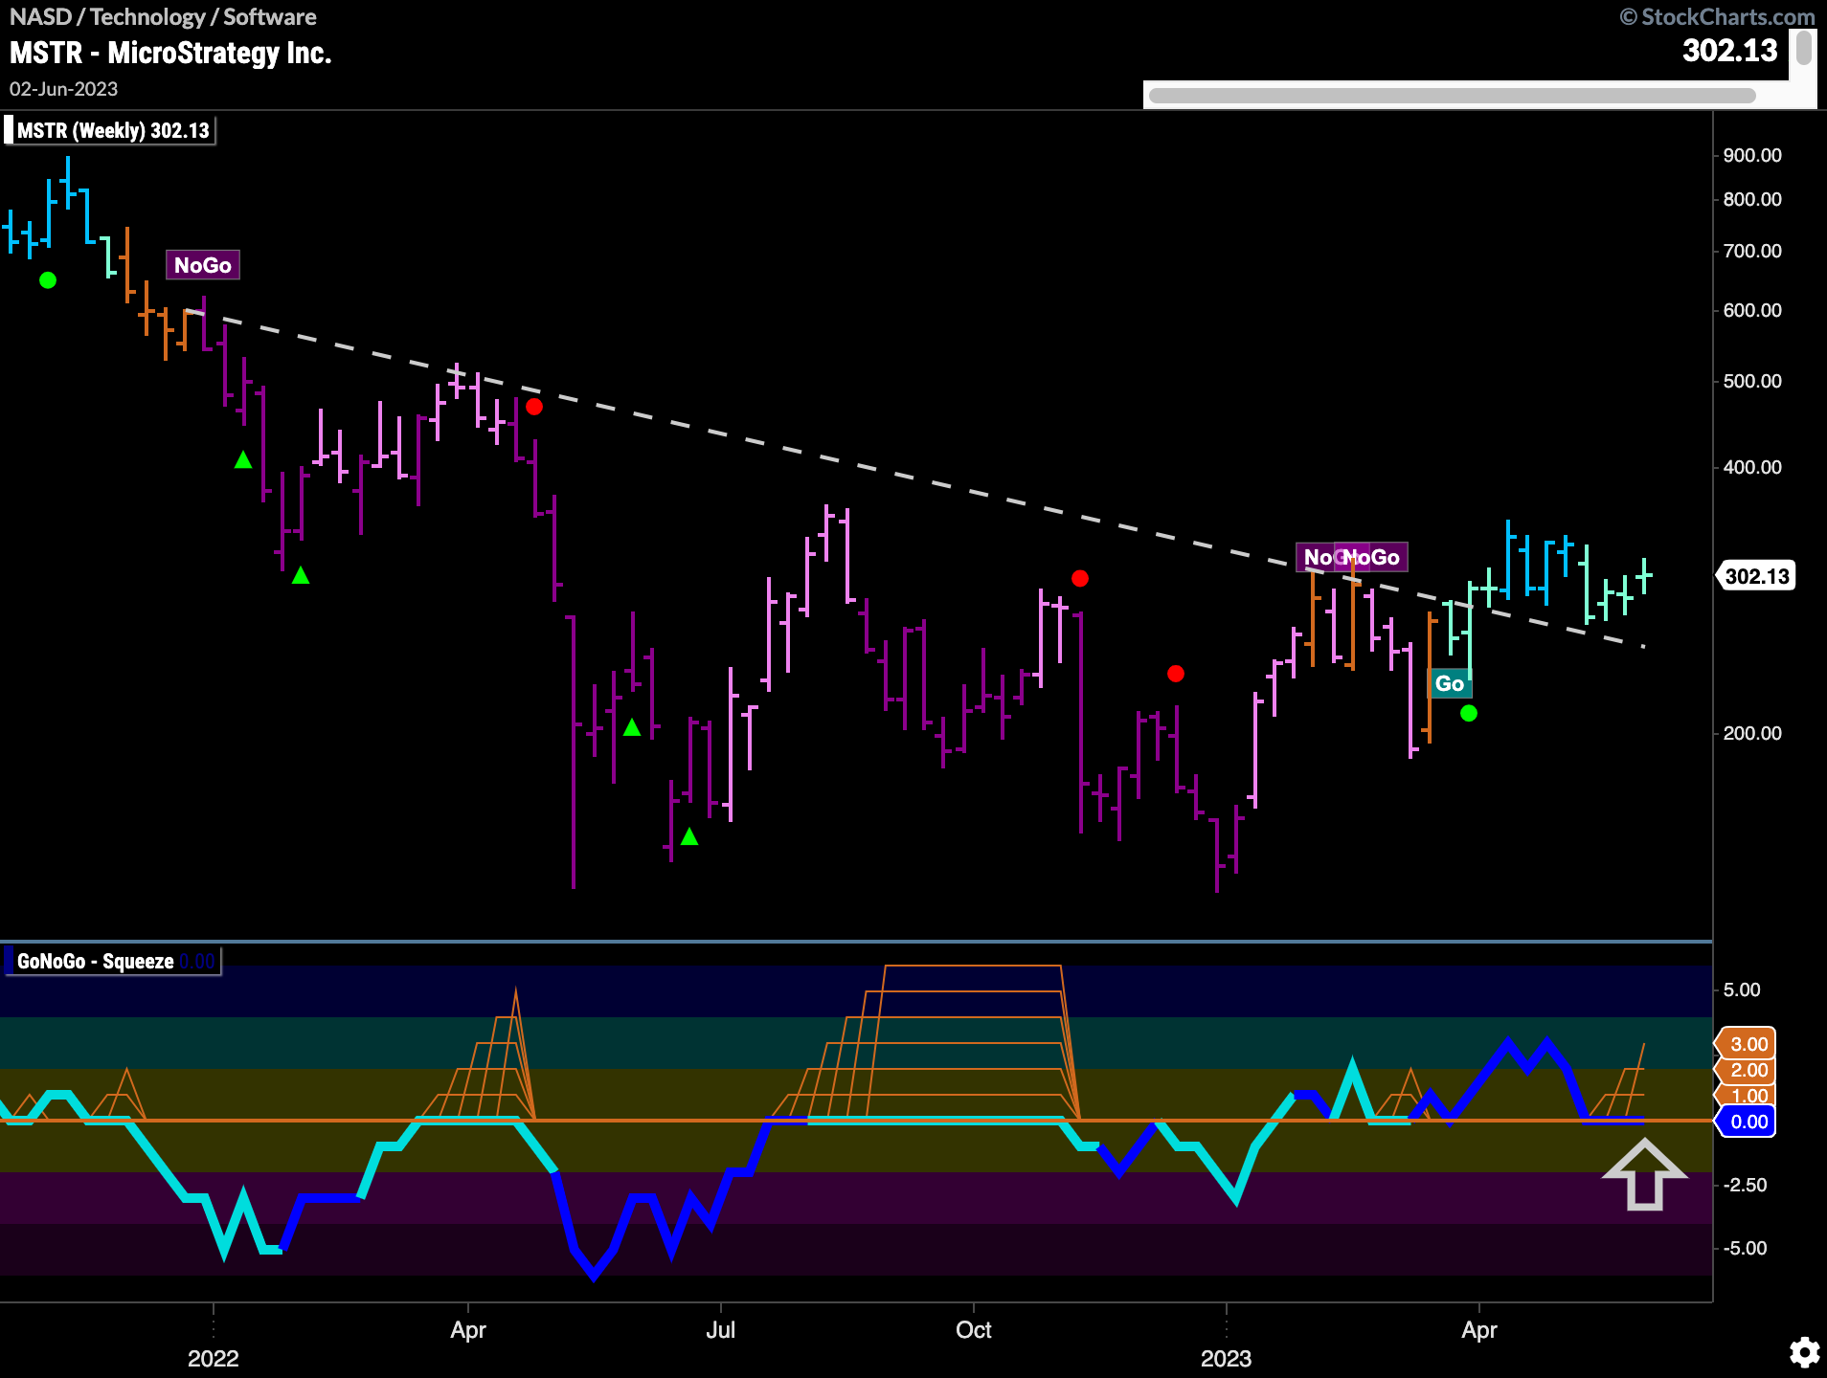The height and width of the screenshot is (1378, 1827).
Task: Click the green triangle near the 400 level
Action: pos(243,460)
